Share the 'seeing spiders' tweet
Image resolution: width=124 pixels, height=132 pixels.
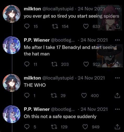click(117, 26)
